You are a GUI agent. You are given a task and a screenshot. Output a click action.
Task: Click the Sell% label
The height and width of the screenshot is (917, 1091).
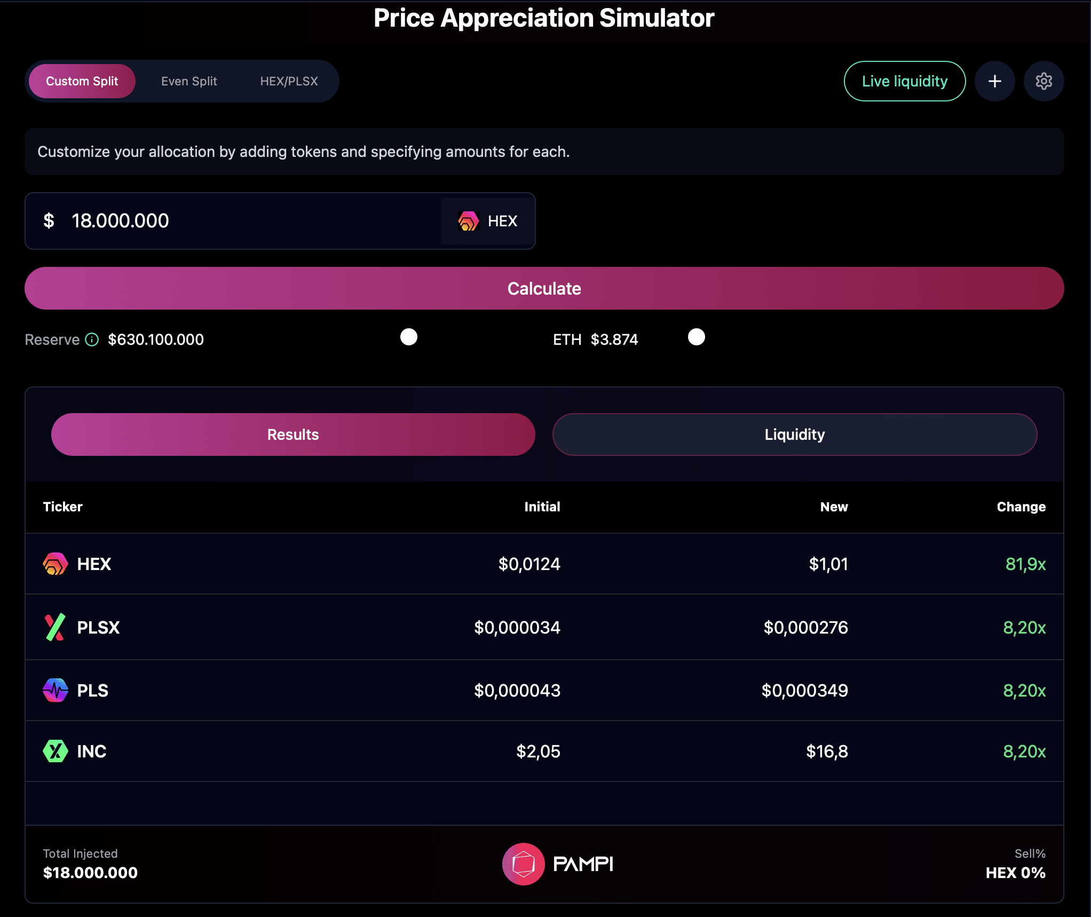1030,853
